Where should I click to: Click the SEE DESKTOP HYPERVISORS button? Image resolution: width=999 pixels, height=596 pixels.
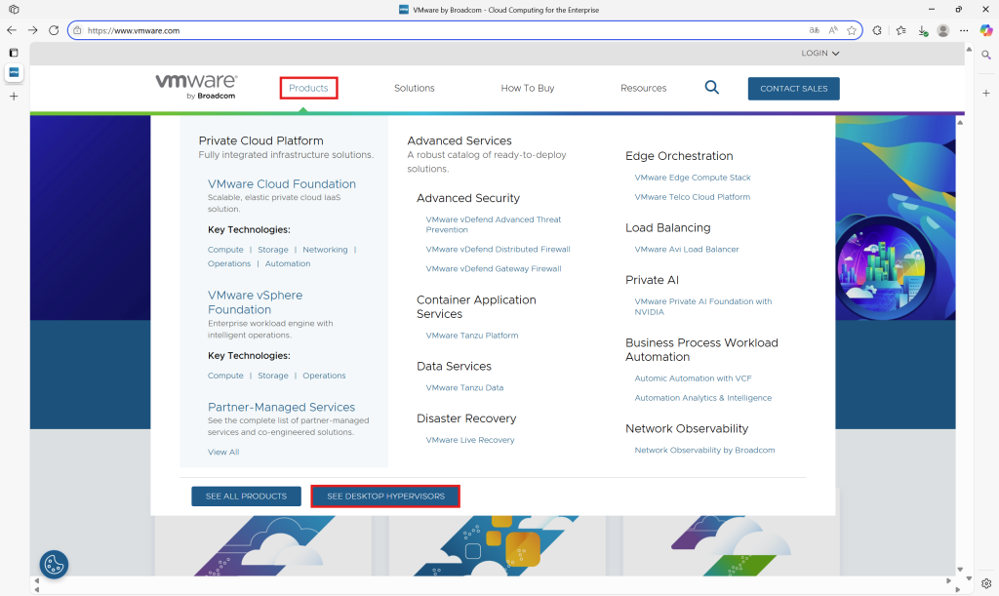(x=385, y=497)
